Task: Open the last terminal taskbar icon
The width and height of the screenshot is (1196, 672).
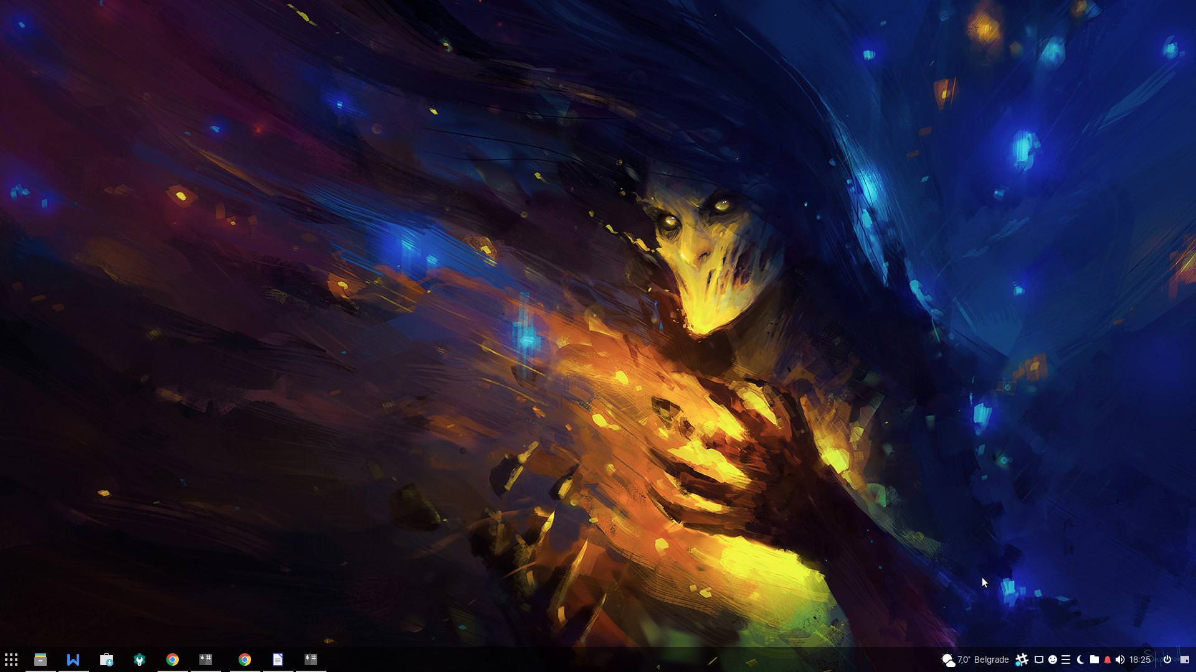Action: pos(311,660)
